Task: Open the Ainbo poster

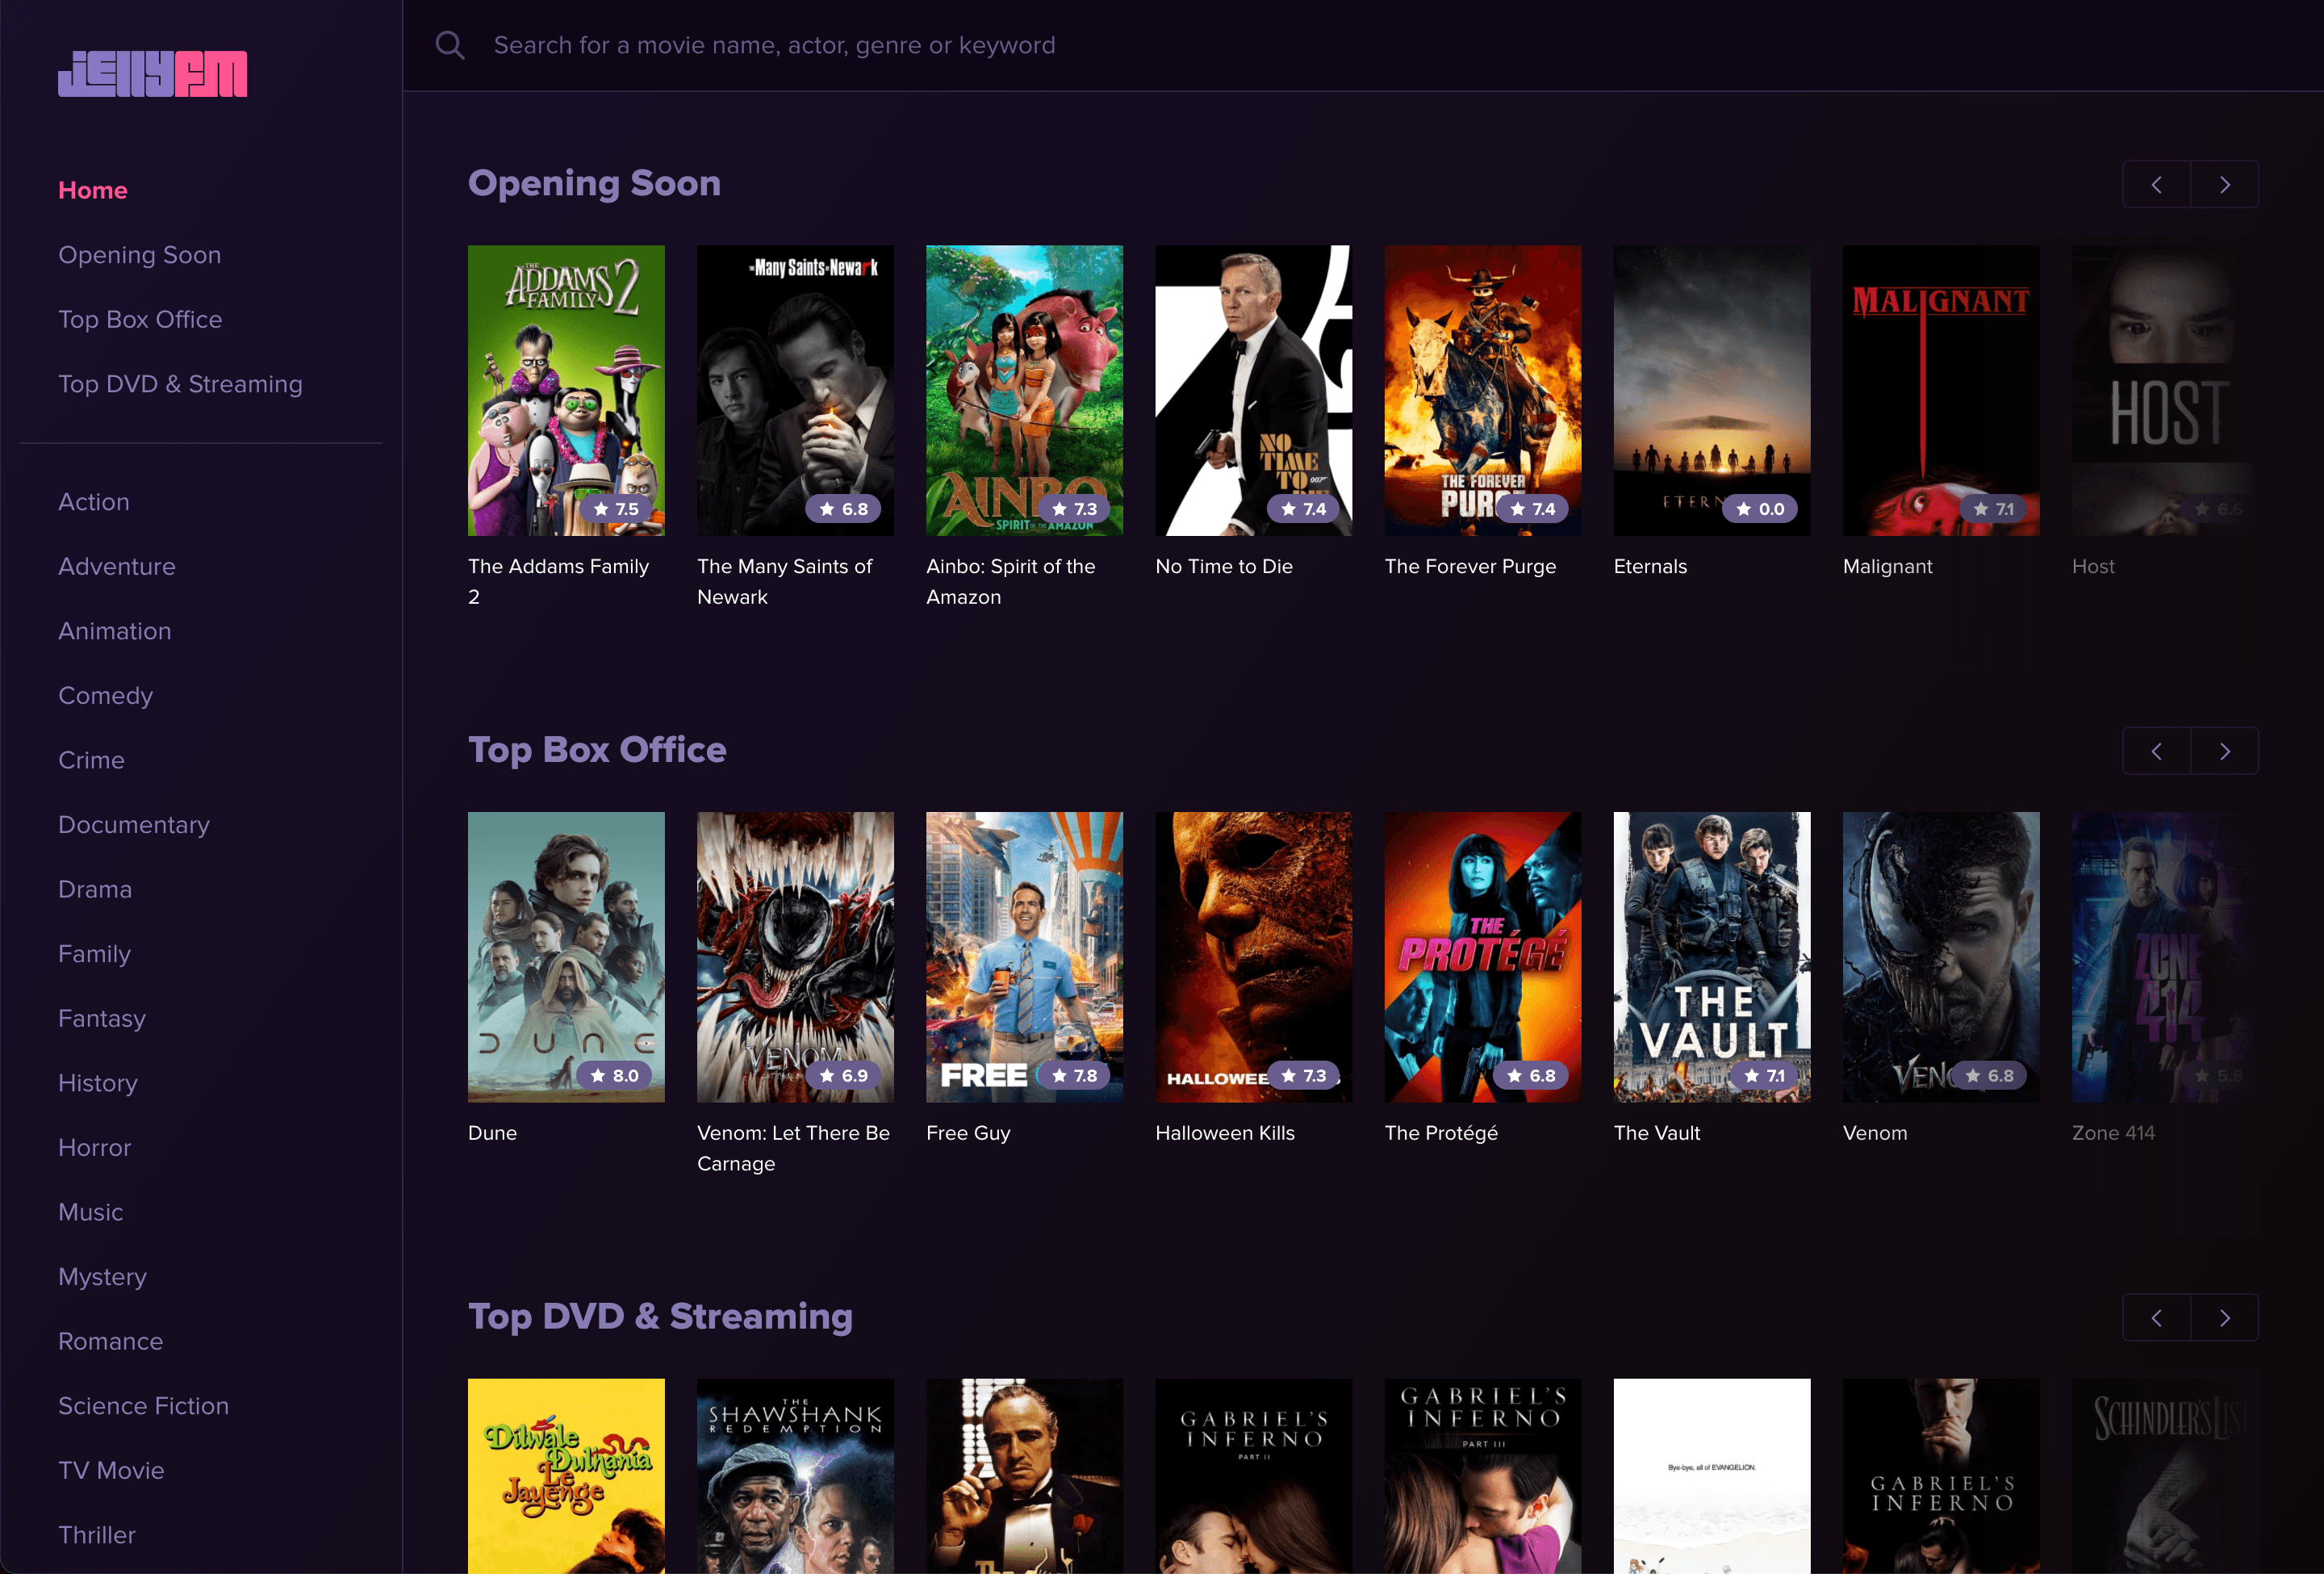Action: pyautogui.click(x=1024, y=390)
